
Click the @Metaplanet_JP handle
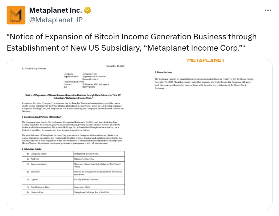[x=56, y=20]
